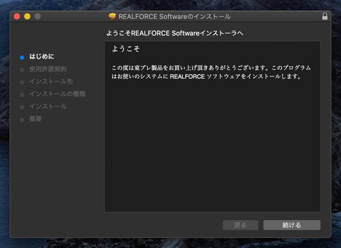The image size is (341, 248).
Task: Click the blue bullet beside はじめに
Action: pos(22,57)
